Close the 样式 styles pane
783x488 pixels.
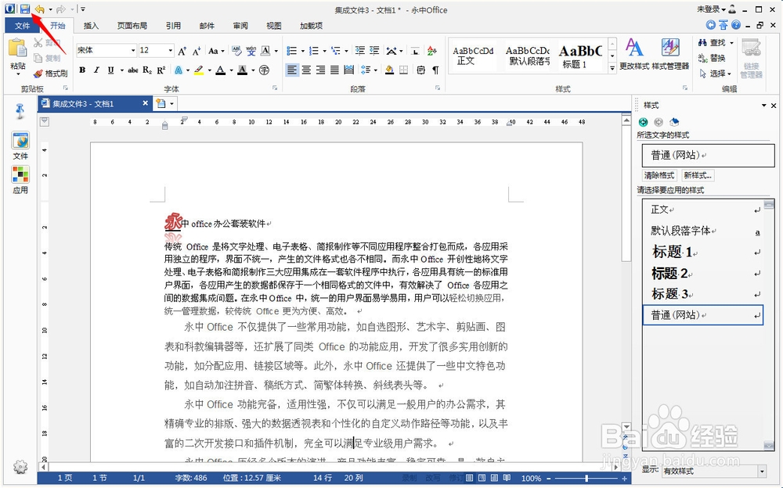tap(774, 106)
